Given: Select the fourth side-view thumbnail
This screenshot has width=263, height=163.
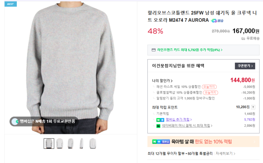Looking at the screenshot, I should coord(81,143).
